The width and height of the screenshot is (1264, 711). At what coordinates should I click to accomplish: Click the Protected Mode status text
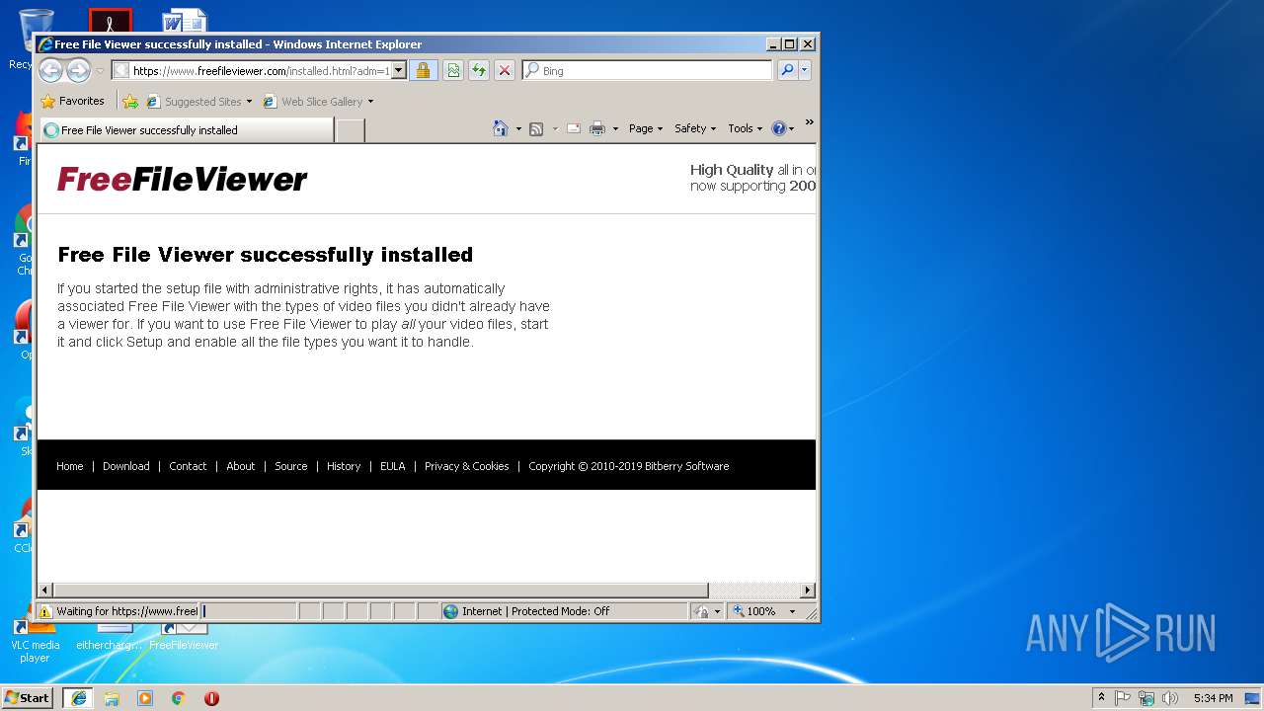point(536,611)
